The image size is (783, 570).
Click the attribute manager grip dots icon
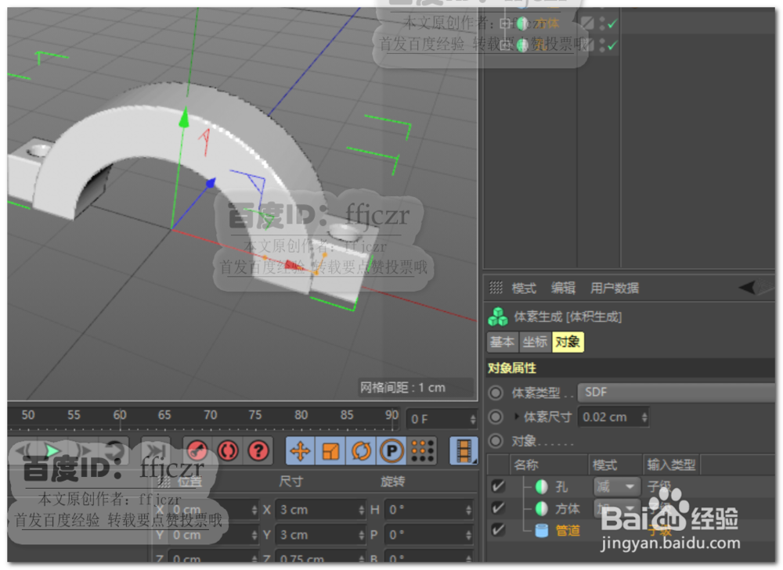[x=496, y=288]
